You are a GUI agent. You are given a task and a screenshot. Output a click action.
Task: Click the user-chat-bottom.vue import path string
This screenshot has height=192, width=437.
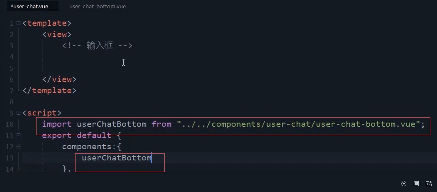pyautogui.click(x=298, y=124)
